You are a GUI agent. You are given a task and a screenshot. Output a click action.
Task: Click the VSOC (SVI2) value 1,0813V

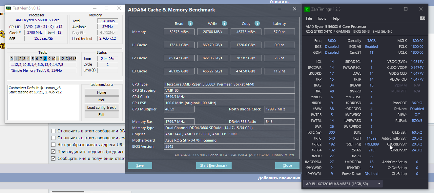[x=417, y=62]
